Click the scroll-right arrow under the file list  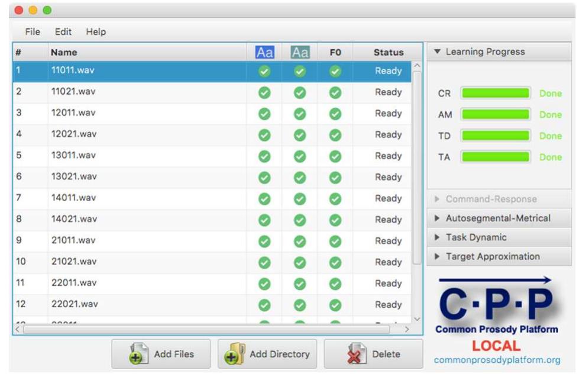407,330
